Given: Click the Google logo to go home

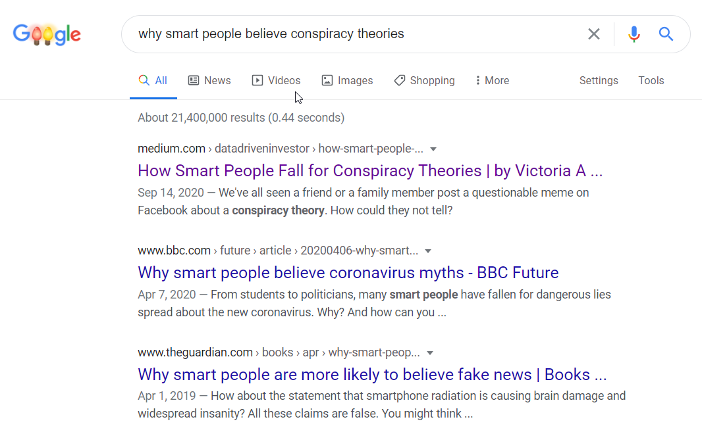Looking at the screenshot, I should [47, 34].
